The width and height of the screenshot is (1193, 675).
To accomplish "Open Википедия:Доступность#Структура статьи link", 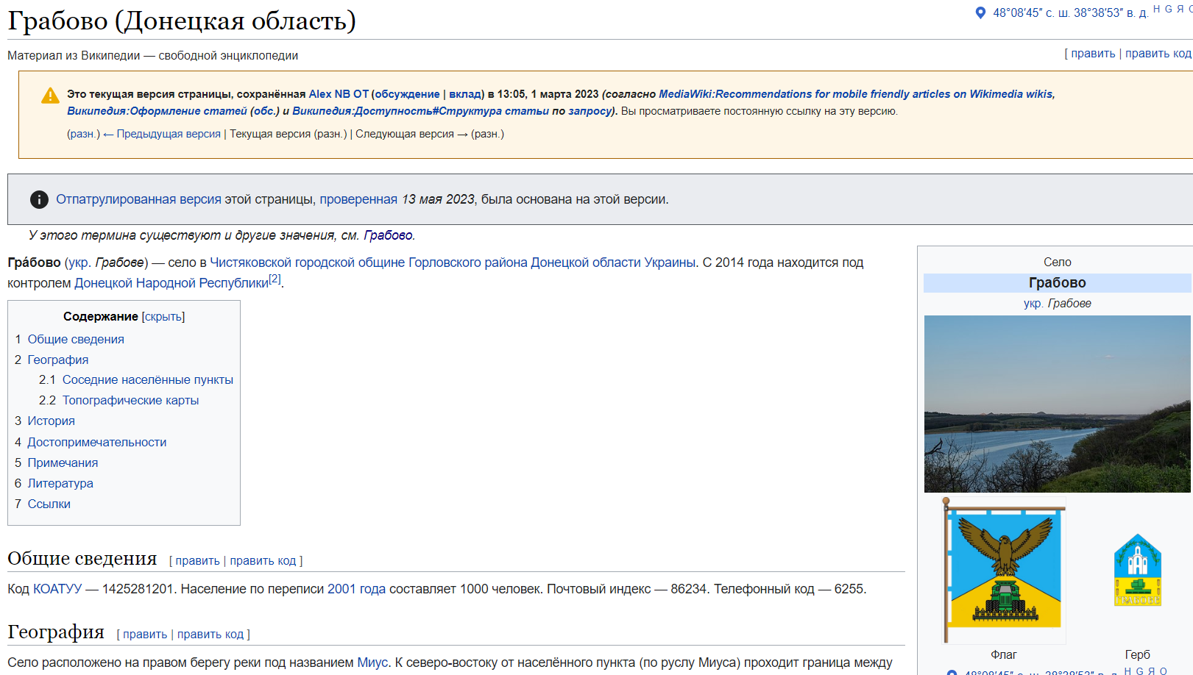I will pyautogui.click(x=420, y=111).
